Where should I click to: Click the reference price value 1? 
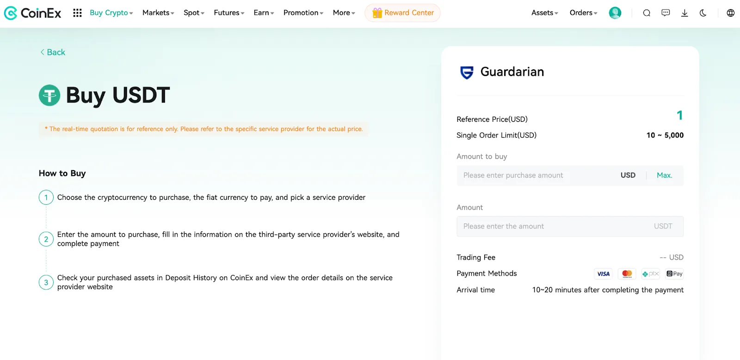click(x=680, y=115)
